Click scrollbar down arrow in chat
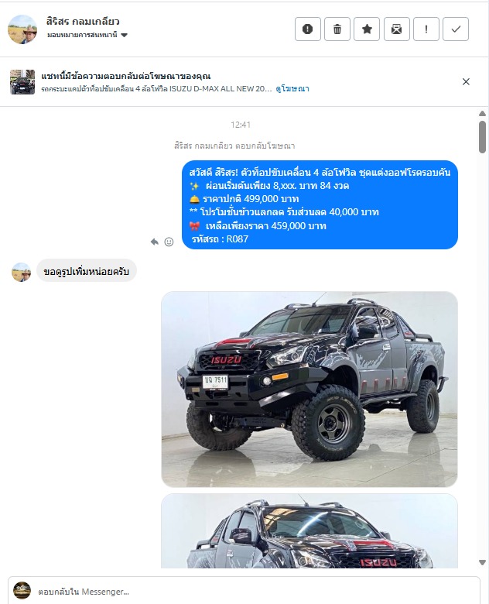The height and width of the screenshot is (604, 489). pos(482,562)
